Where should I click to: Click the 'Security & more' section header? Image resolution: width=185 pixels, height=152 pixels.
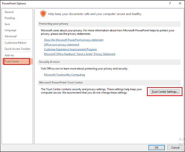109,62
